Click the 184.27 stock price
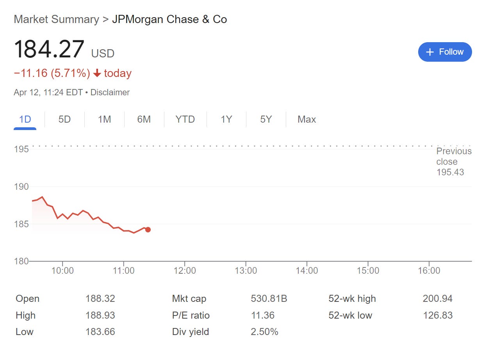The image size is (499, 344). [x=49, y=49]
